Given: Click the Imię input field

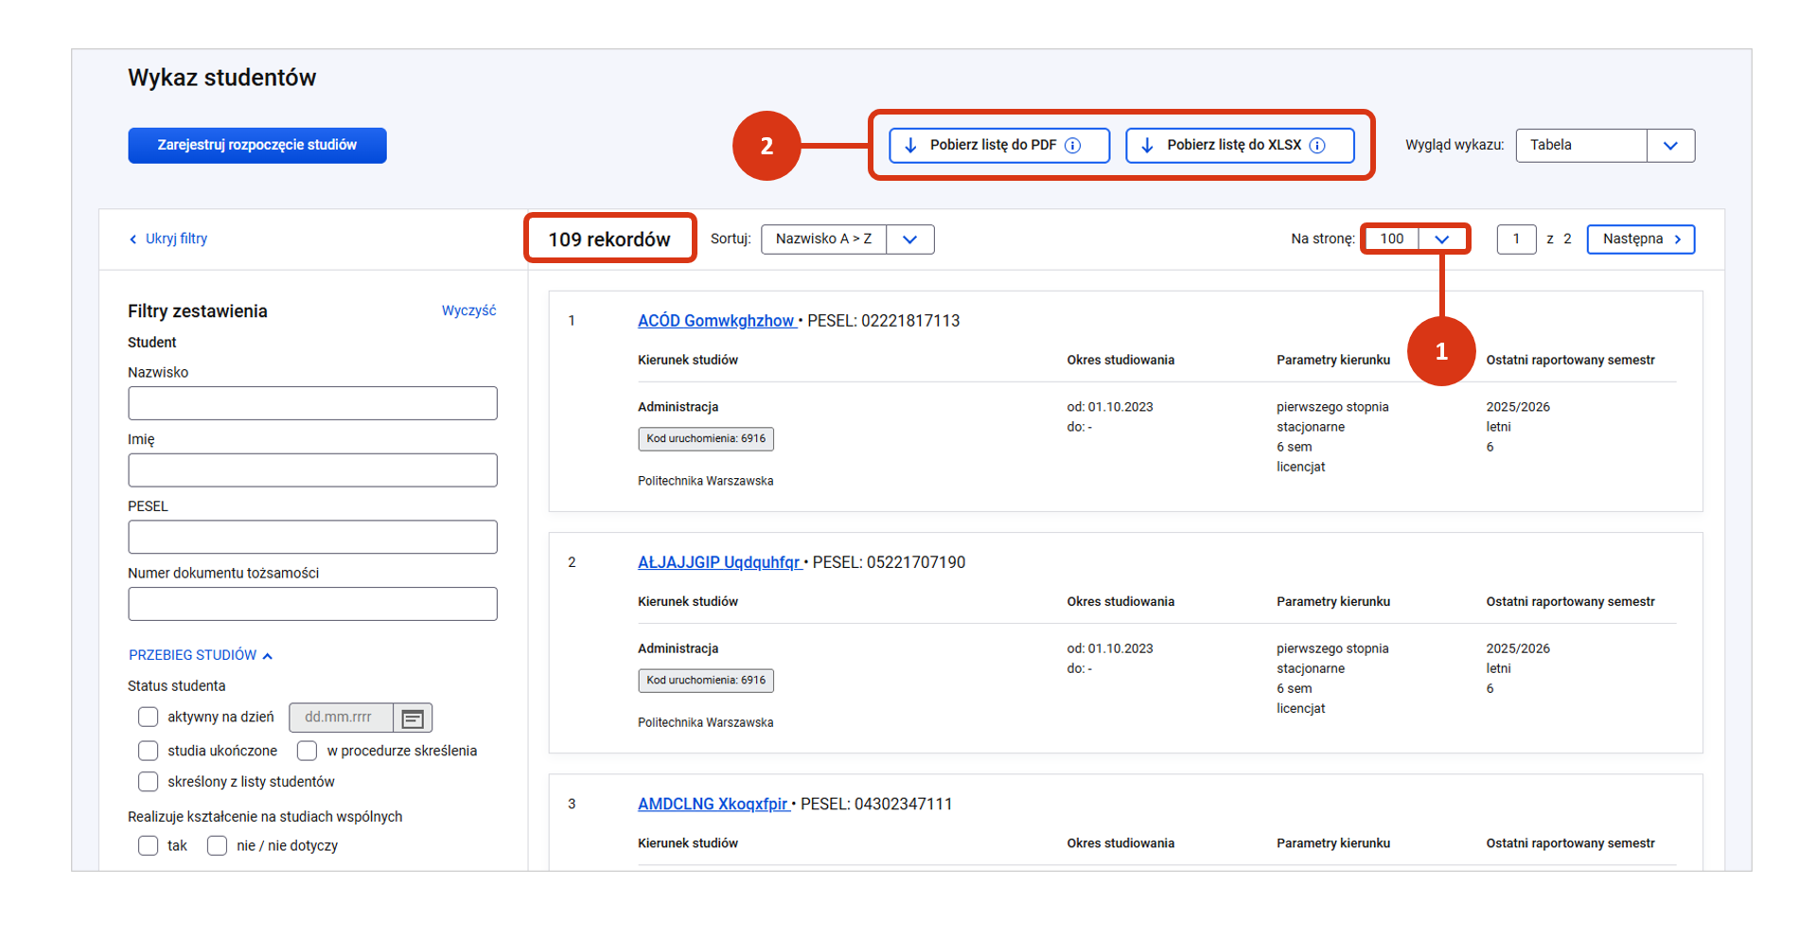Looking at the screenshot, I should (x=312, y=470).
